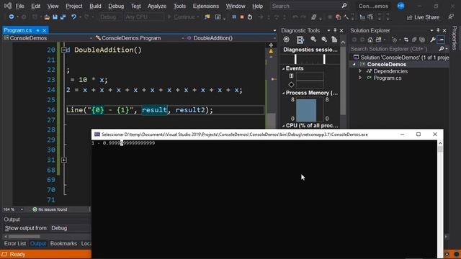Close the Program.cs editor tab
The image size is (461, 259).
click(x=44, y=30)
